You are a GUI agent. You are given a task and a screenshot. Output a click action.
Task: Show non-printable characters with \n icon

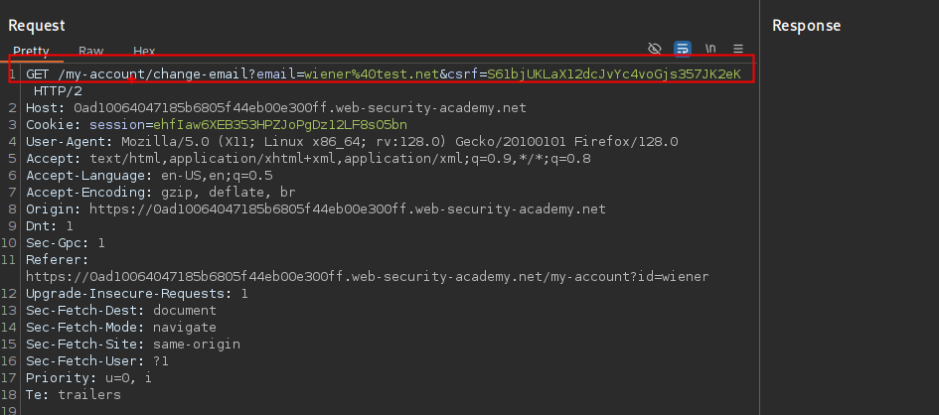710,48
